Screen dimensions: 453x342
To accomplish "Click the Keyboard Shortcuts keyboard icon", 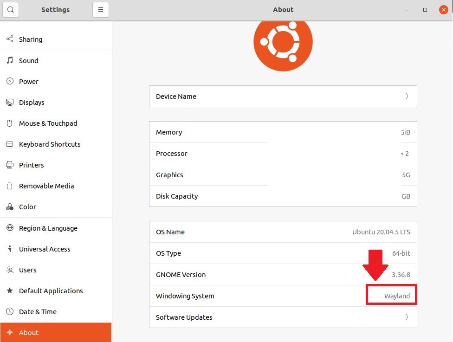I will 10,144.
